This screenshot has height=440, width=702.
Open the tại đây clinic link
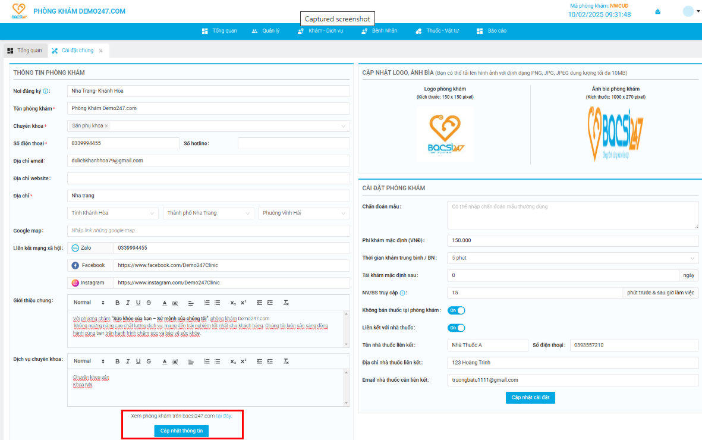(x=223, y=416)
